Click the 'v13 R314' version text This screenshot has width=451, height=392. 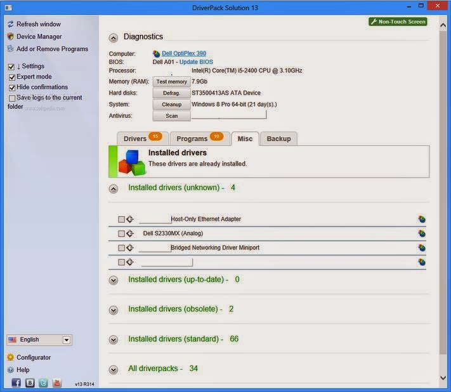tap(84, 384)
